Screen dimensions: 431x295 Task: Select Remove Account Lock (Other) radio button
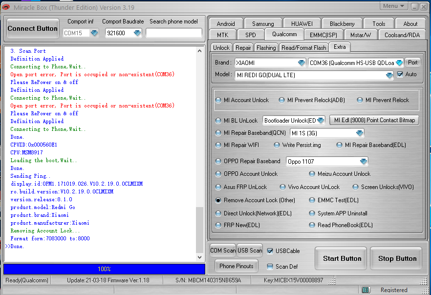218,200
